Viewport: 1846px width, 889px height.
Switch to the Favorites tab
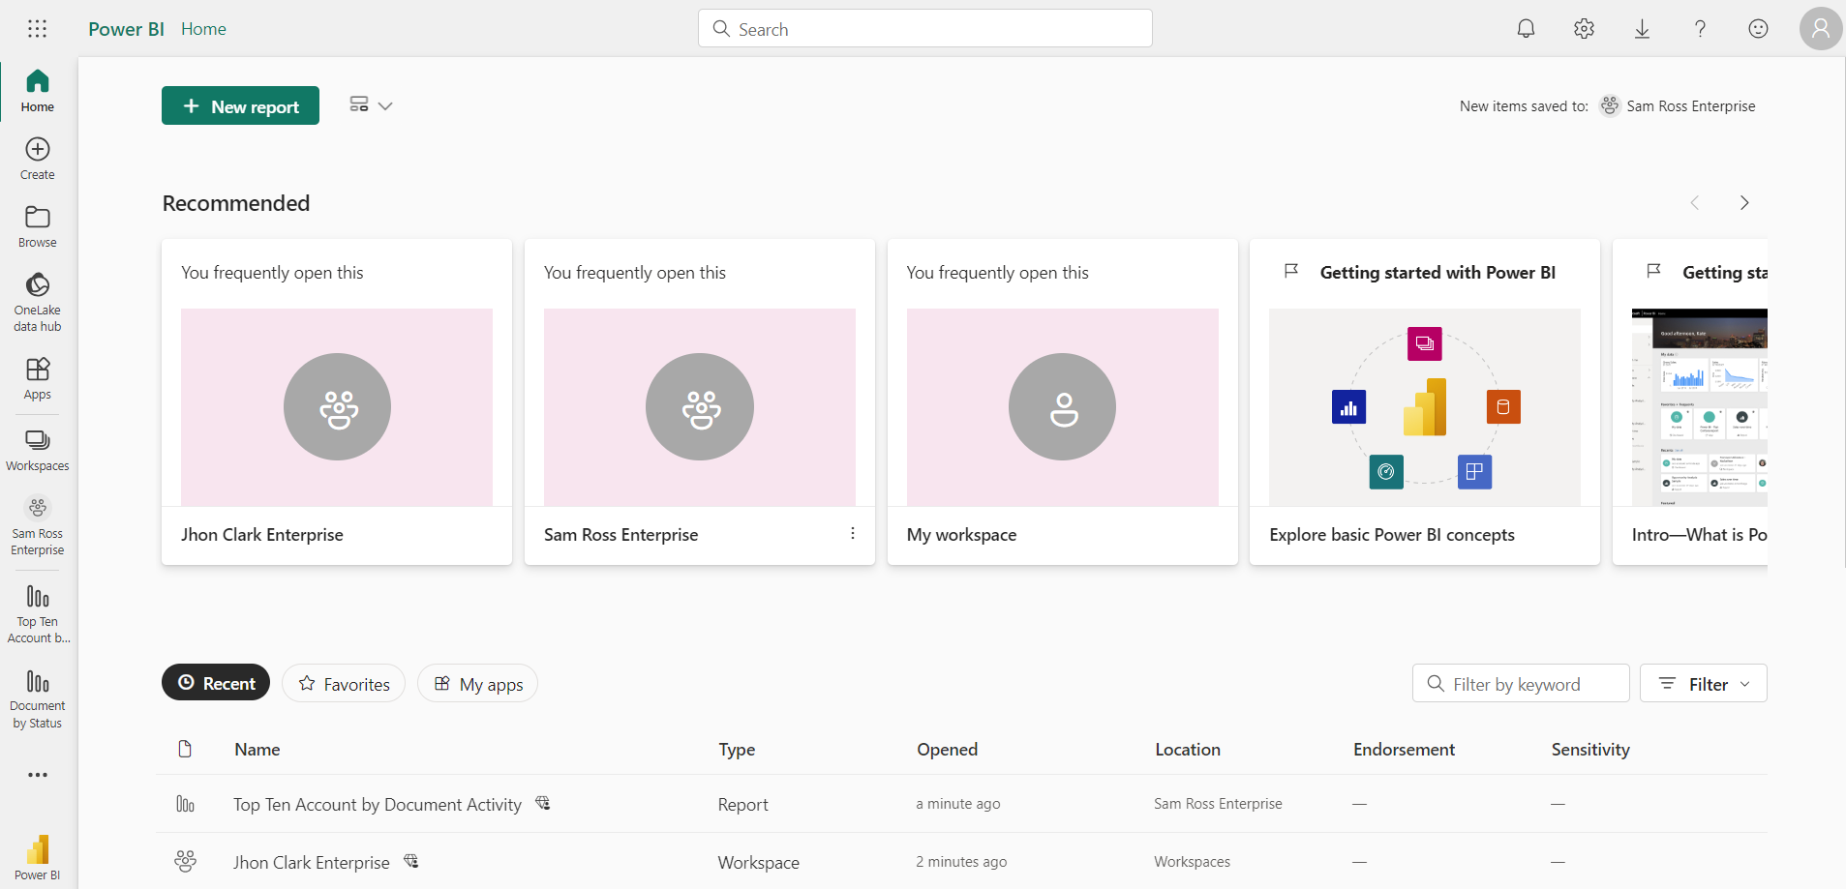[344, 684]
